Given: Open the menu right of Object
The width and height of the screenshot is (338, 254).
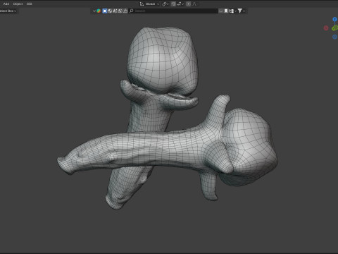Looking at the screenshot, I should click(29, 4).
